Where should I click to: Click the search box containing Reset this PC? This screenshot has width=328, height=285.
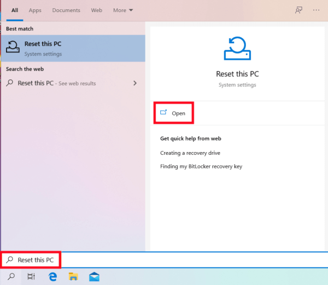pos(164,260)
